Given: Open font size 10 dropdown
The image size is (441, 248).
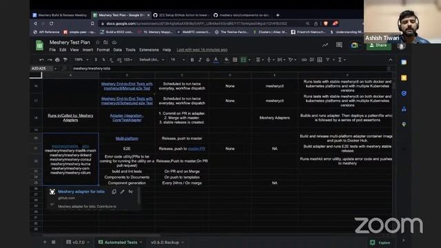Looking at the screenshot, I should (178, 60).
